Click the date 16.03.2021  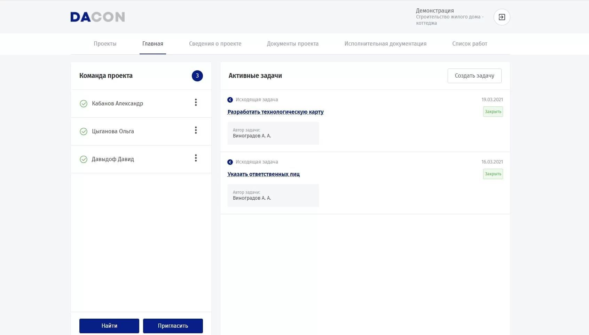tap(492, 162)
